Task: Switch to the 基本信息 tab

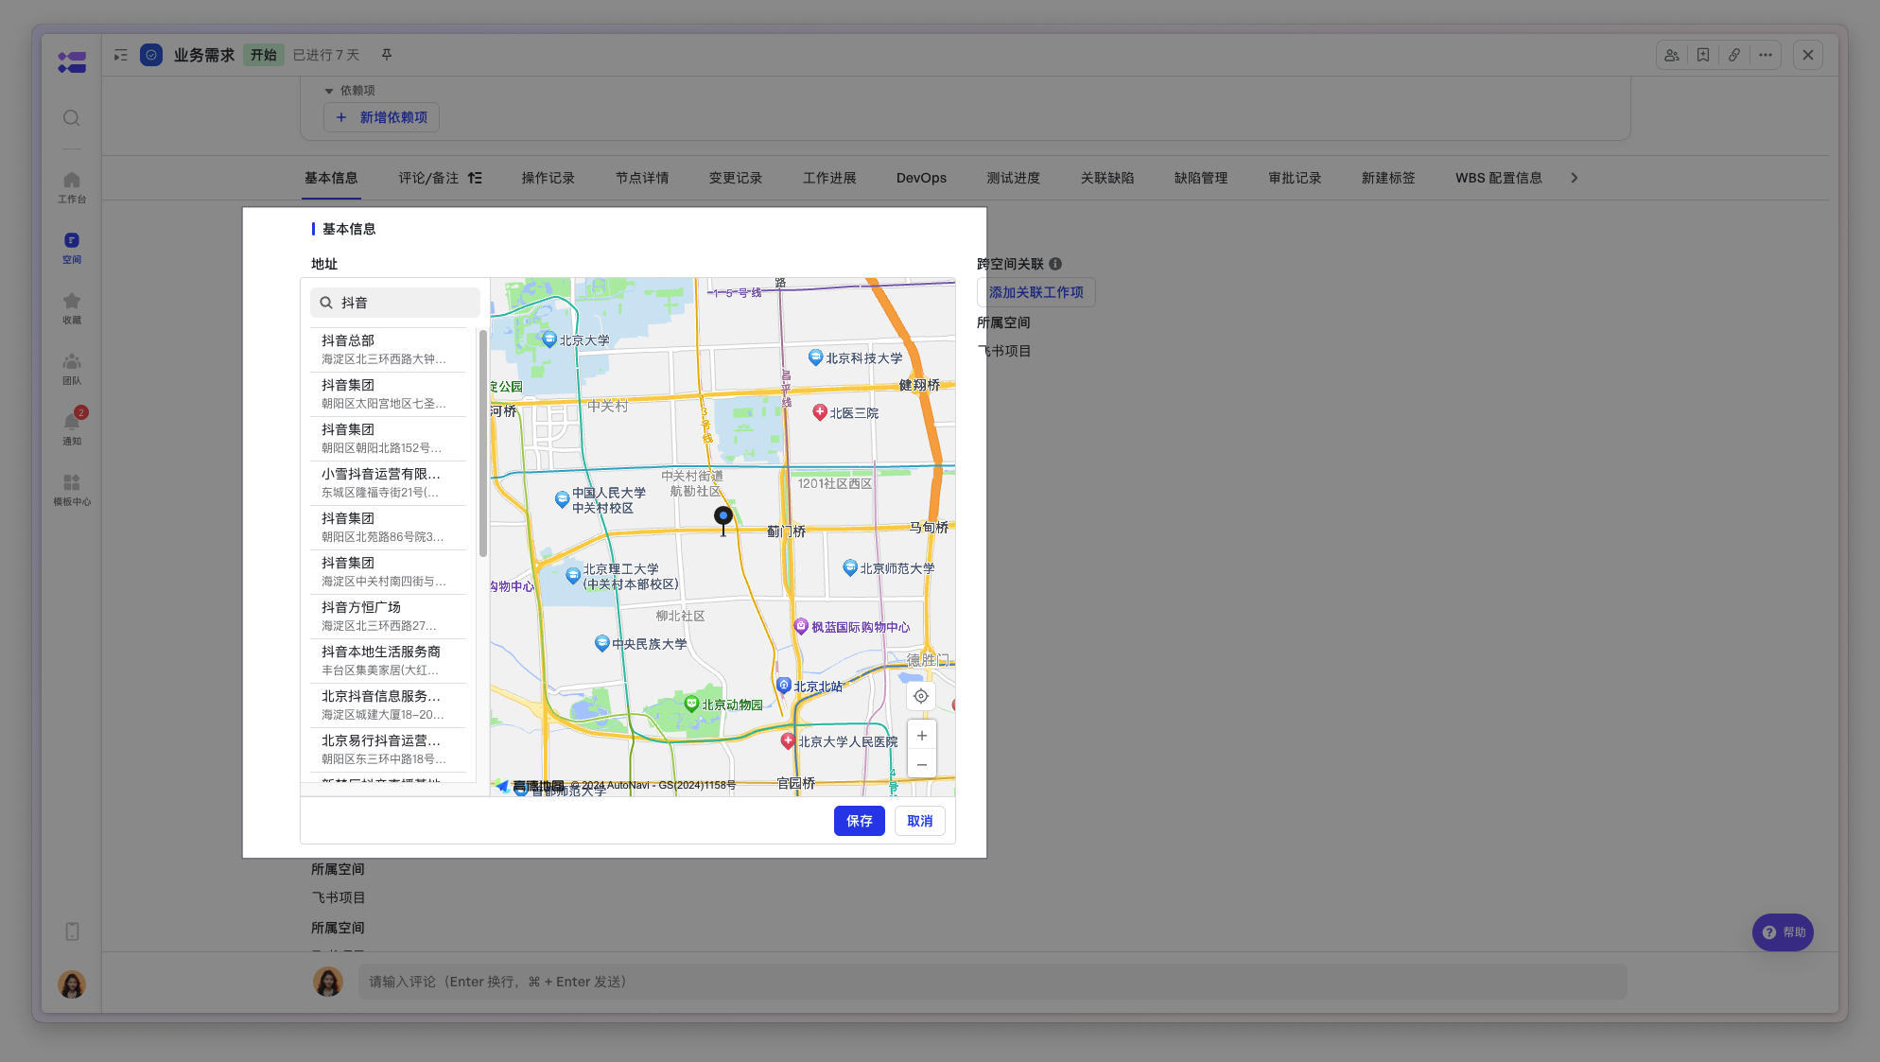Action: [x=331, y=178]
